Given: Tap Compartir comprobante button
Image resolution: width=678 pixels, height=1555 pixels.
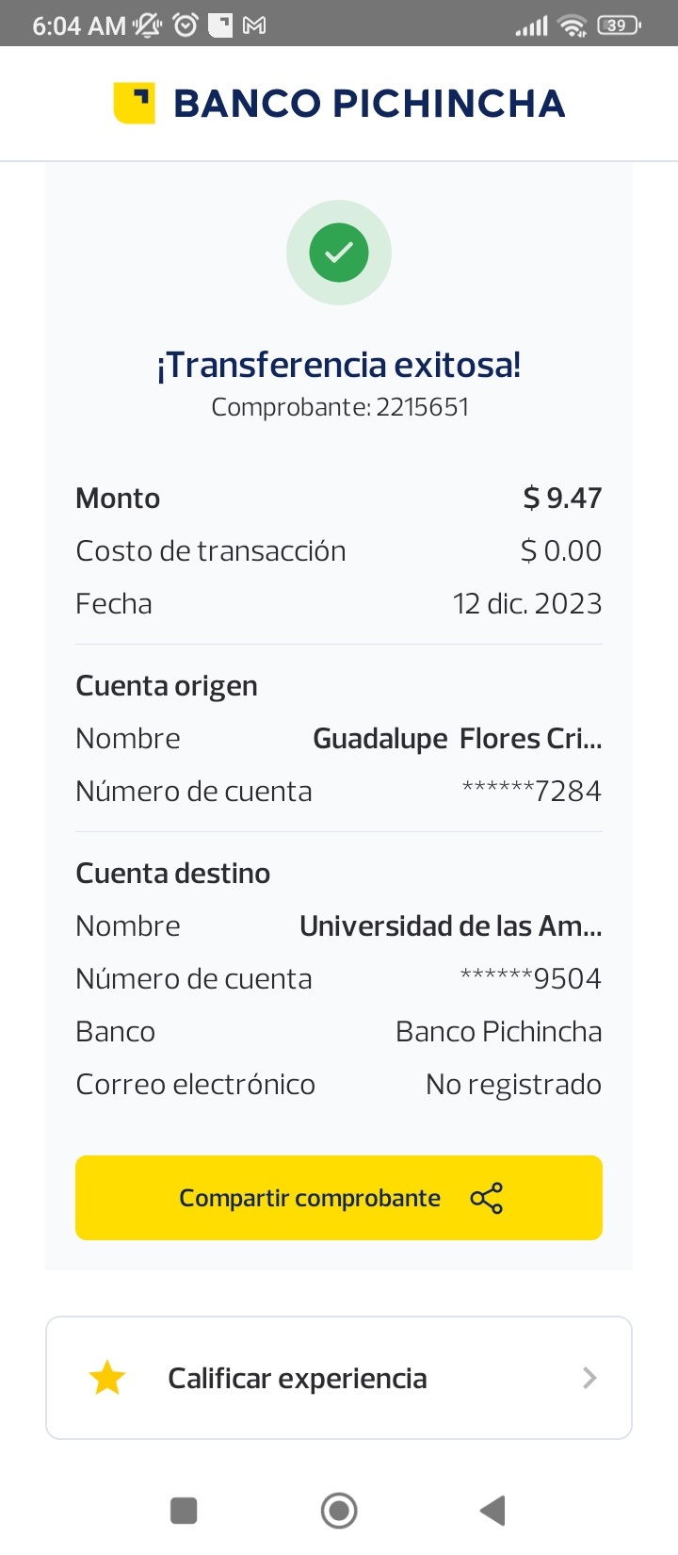Looking at the screenshot, I should point(339,1198).
